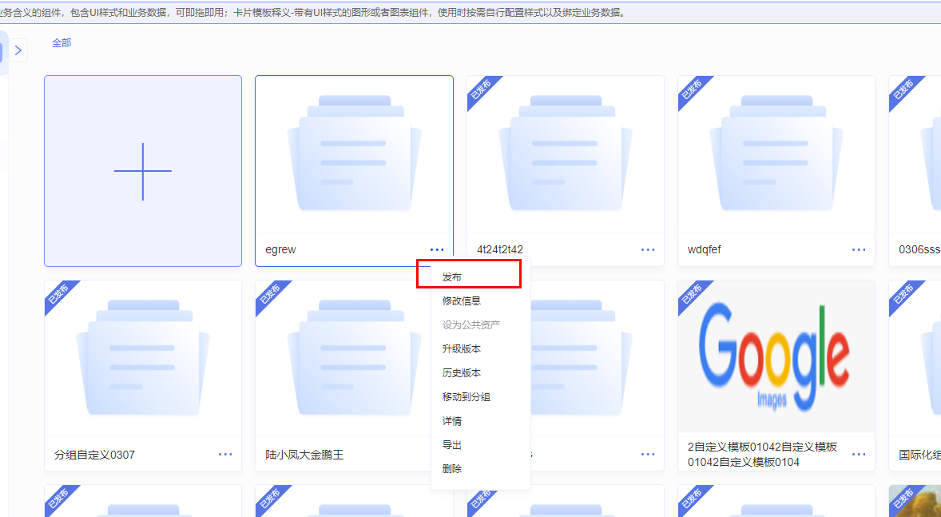Open the ellipsis menu on 分组自定义0307
Viewport: 941px width, 517px height.
pos(225,455)
